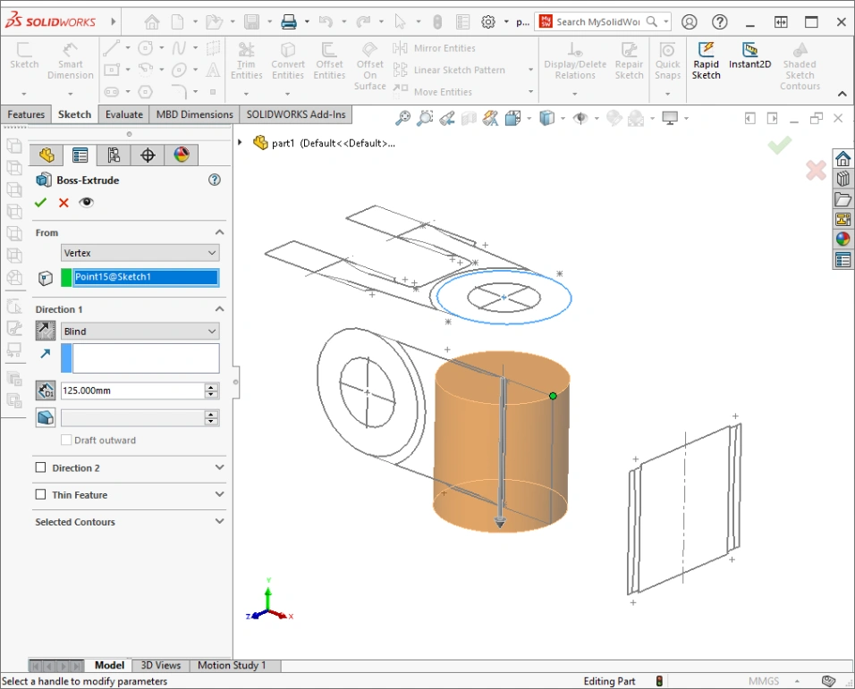Cancel Boss-Extrude with the red X
The image size is (855, 689).
pos(63,203)
